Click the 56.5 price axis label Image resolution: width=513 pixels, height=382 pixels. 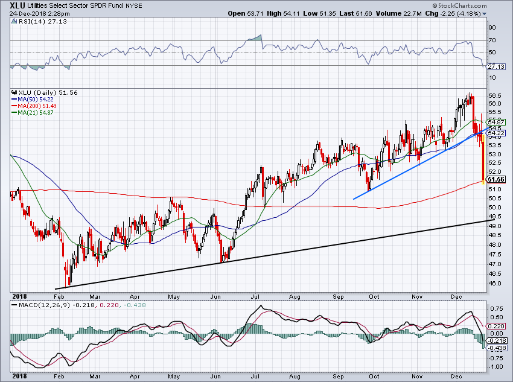(x=495, y=96)
